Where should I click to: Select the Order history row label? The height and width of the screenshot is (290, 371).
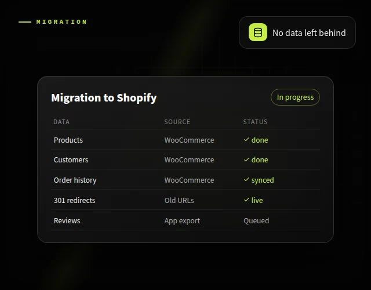click(75, 180)
